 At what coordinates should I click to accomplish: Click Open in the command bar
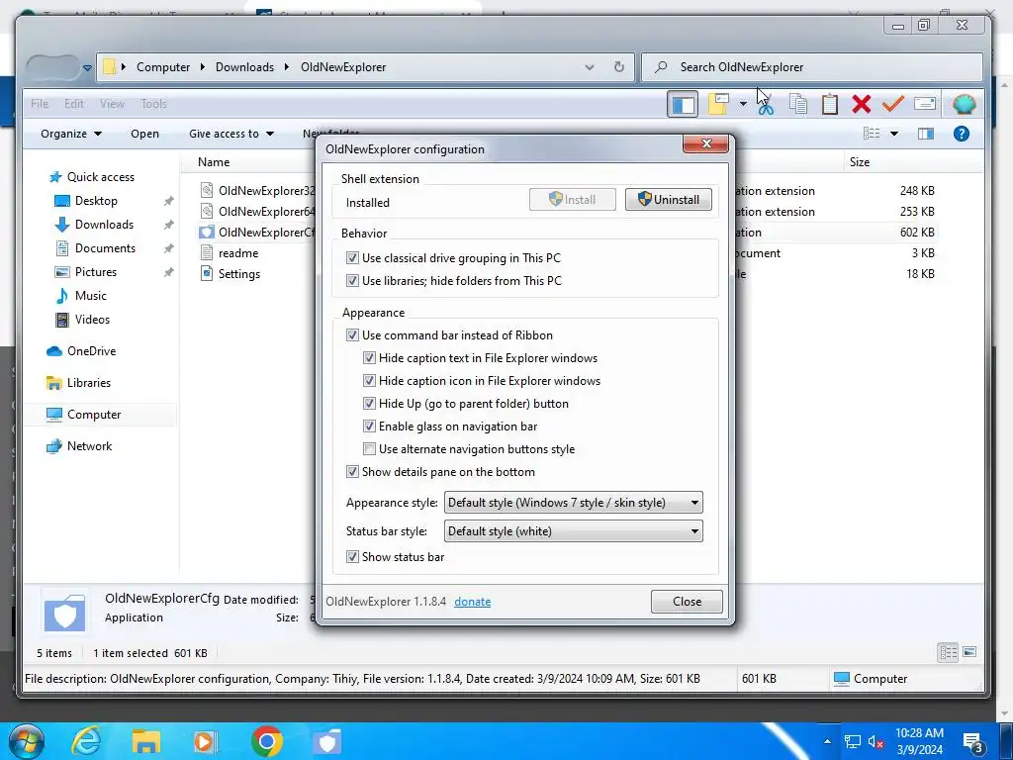[x=144, y=134]
